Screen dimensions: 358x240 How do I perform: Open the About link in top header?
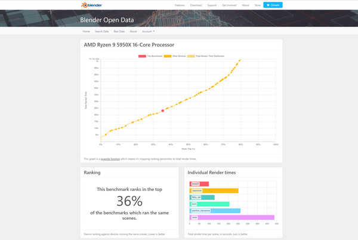tap(245, 5)
